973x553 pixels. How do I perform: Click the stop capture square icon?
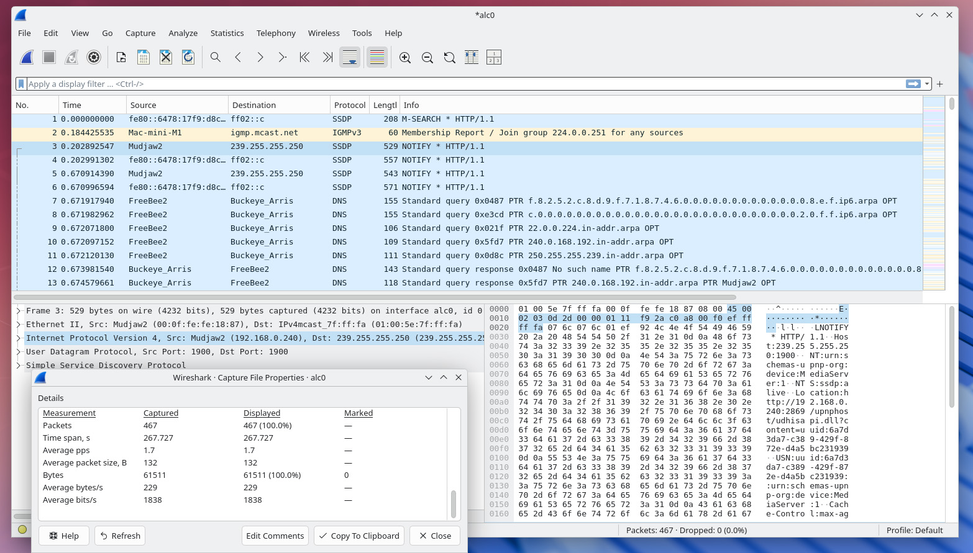(x=49, y=58)
